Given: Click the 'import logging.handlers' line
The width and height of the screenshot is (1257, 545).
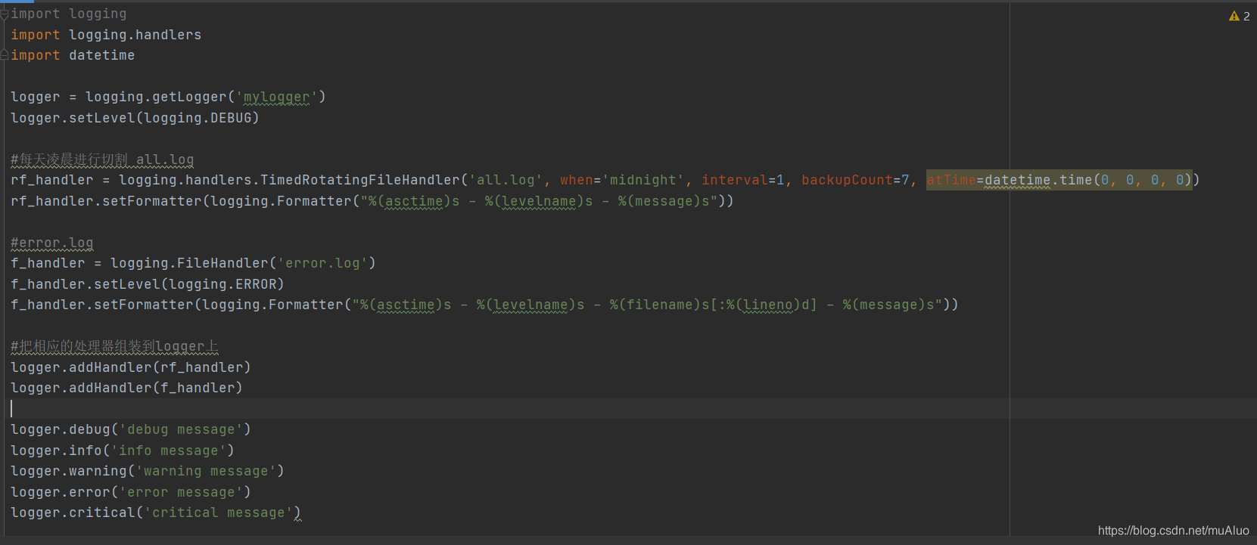Looking at the screenshot, I should coord(106,35).
